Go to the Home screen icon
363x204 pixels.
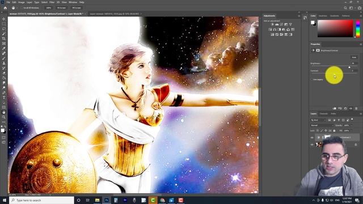pyautogui.click(x=5, y=8)
